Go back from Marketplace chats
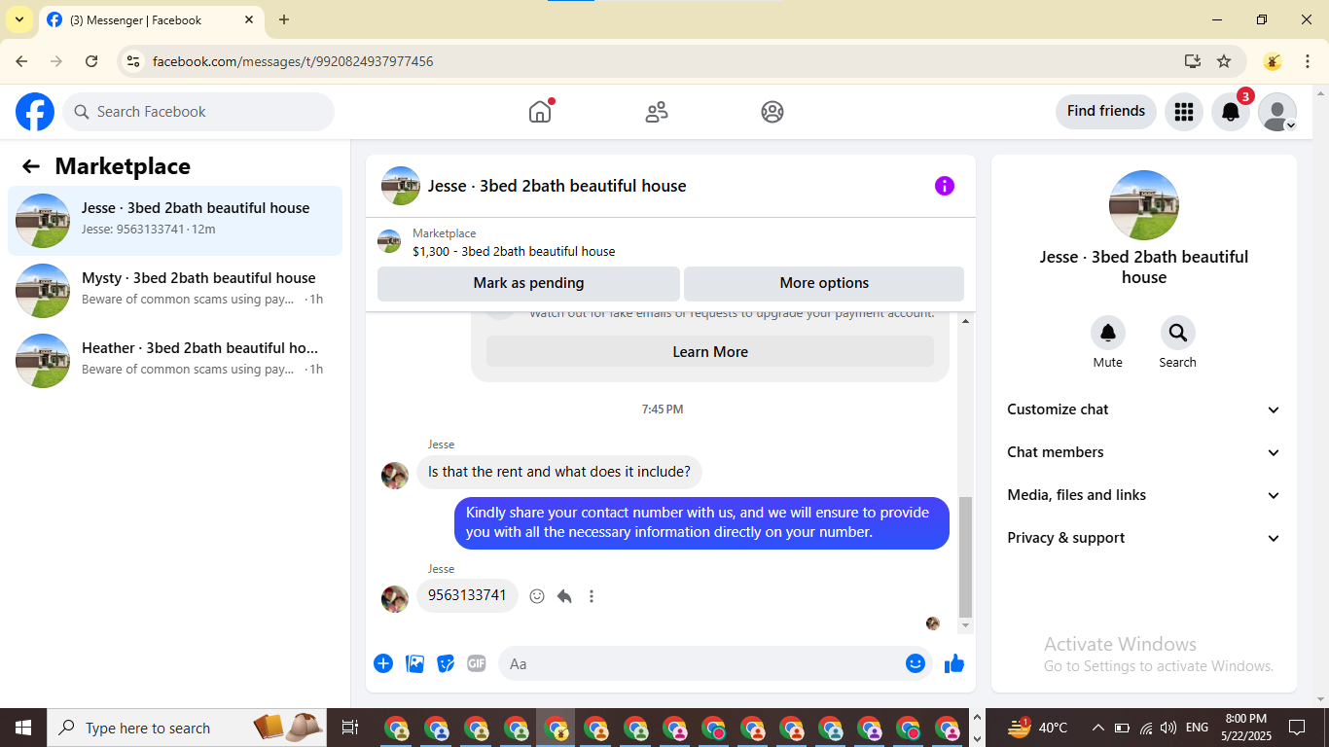 pos(31,166)
